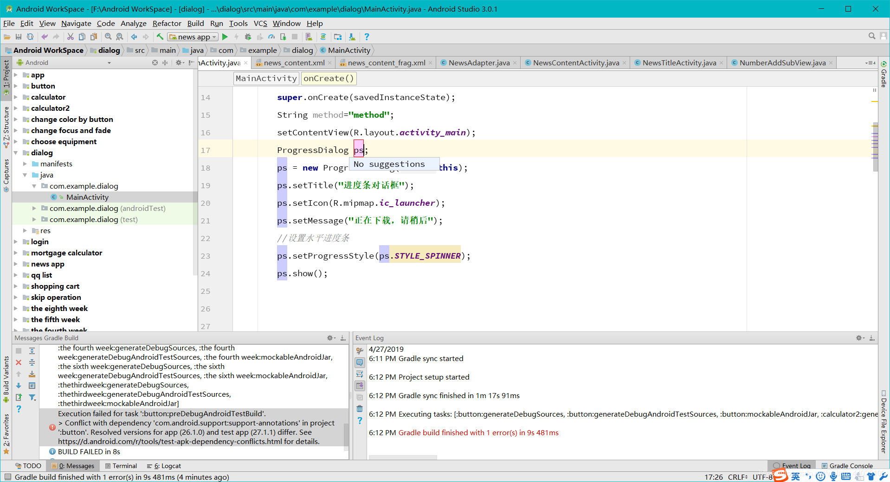
Task: Click the Messages filter funnel icon
Action: (x=32, y=397)
